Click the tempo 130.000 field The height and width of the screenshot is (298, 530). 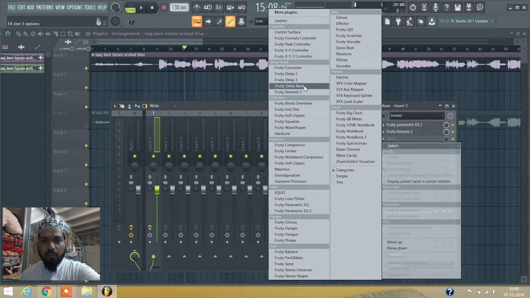[x=179, y=7]
